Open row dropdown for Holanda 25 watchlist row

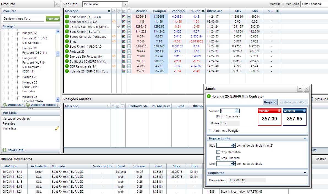pyautogui.click(x=129, y=71)
